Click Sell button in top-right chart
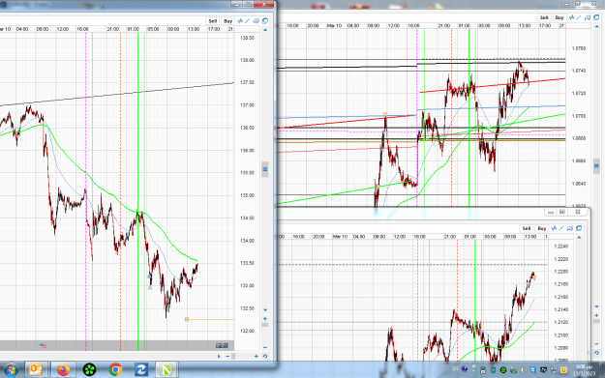 pyautogui.click(x=544, y=17)
